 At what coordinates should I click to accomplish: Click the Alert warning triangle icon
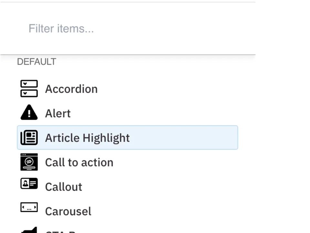[x=29, y=113]
